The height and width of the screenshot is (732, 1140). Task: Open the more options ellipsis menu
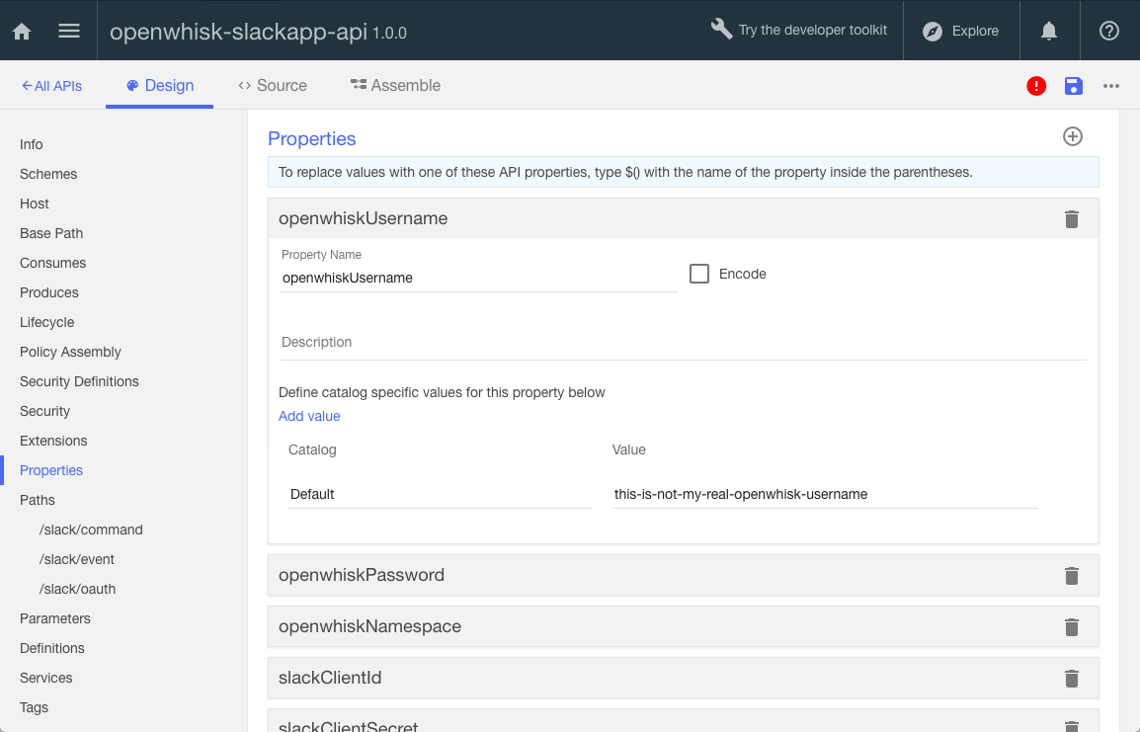[x=1111, y=86]
